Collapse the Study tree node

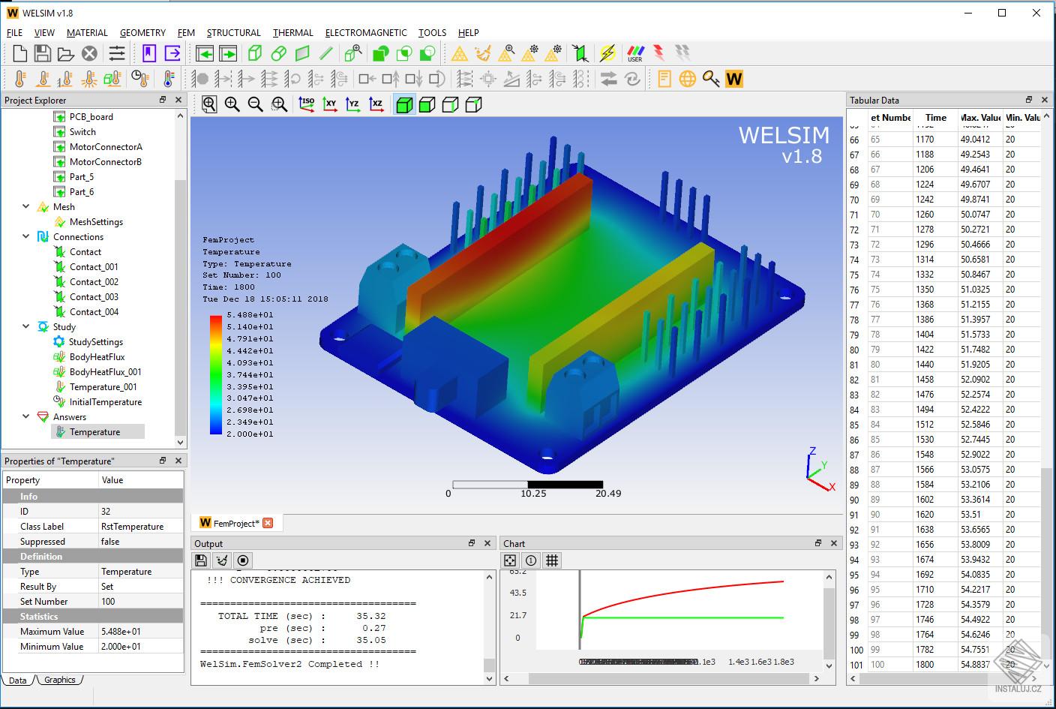26,326
